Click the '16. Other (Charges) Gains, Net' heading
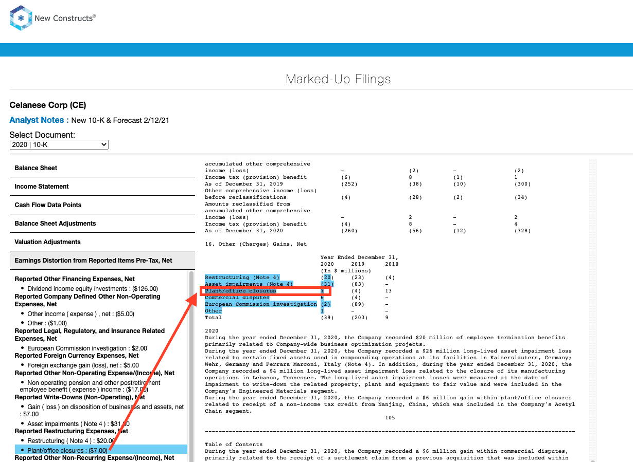 tap(256, 244)
